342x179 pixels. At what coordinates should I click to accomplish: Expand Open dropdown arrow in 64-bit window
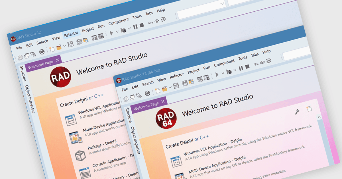click(x=170, y=87)
